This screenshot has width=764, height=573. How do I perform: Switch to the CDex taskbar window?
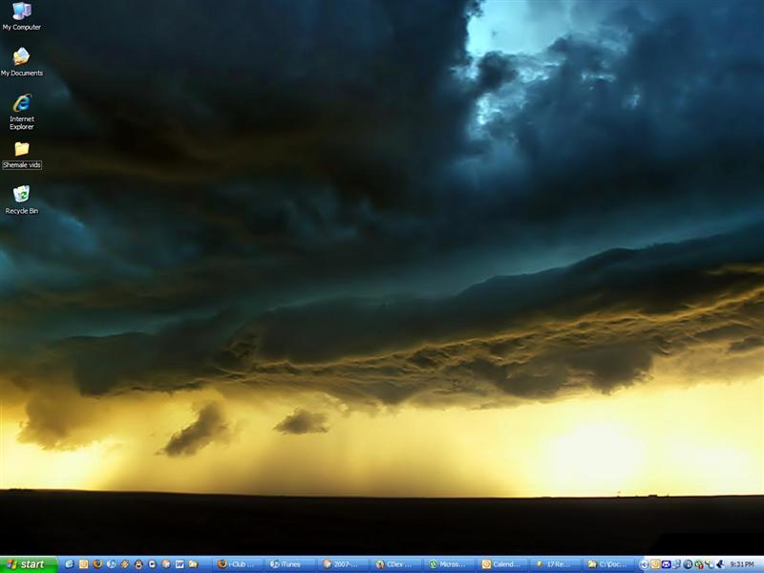[395, 564]
